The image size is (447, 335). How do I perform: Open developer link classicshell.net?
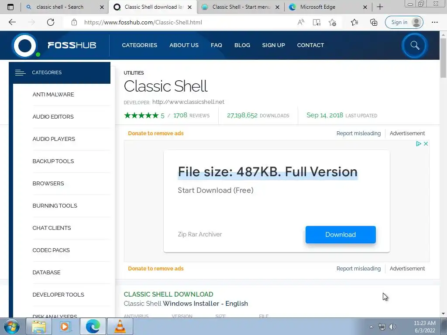tap(188, 102)
